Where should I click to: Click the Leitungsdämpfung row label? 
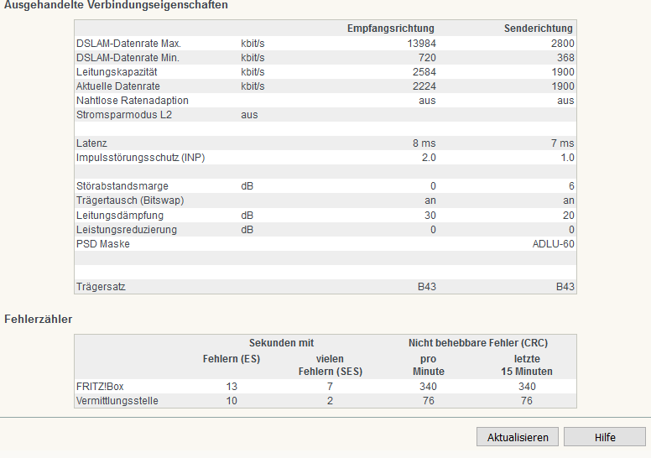click(120, 216)
